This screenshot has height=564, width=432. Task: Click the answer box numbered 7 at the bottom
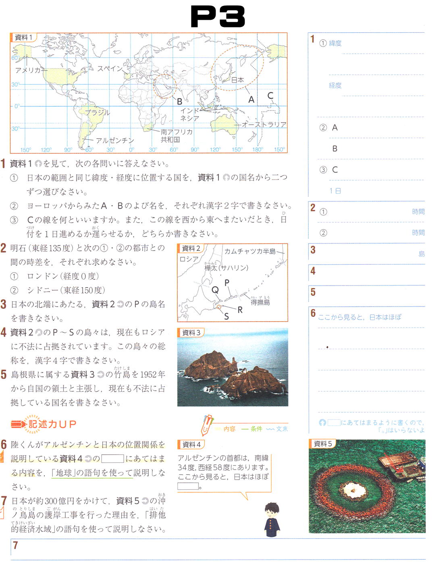pos(218,549)
